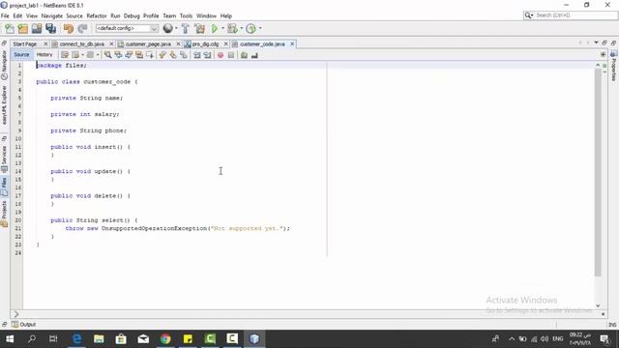Open Google Chrome from the taskbar

pos(165,338)
